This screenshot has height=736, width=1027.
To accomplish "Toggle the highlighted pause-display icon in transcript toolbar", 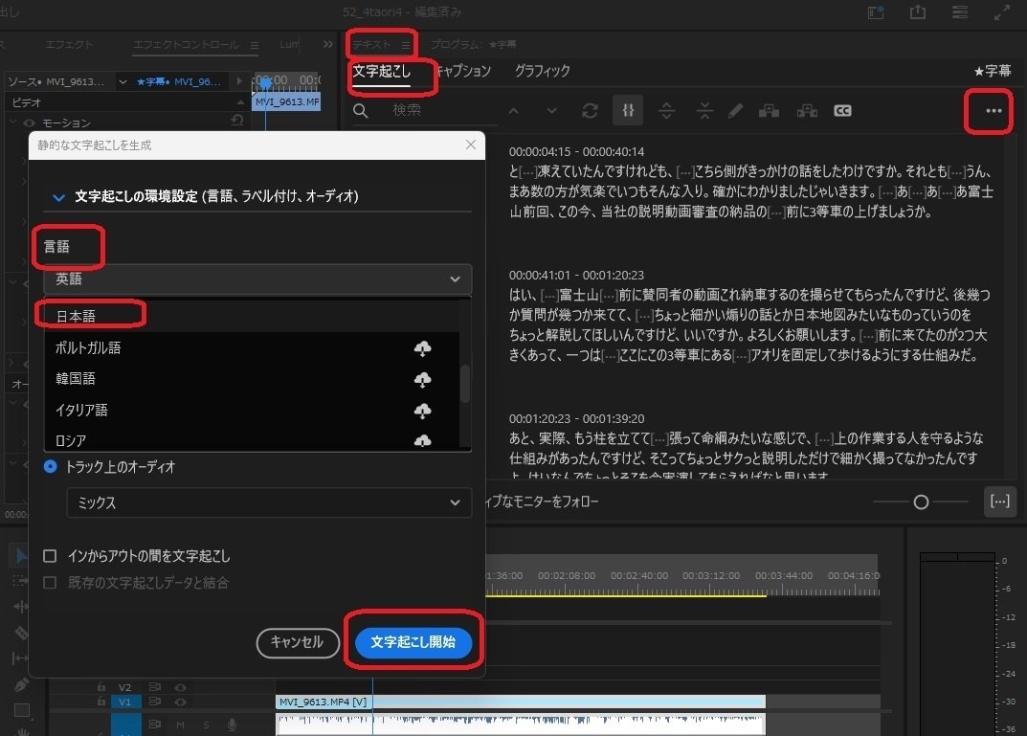I will click(628, 110).
